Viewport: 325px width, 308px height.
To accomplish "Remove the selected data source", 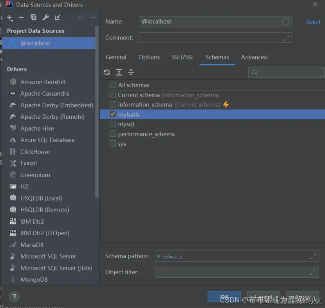I will click(22, 18).
